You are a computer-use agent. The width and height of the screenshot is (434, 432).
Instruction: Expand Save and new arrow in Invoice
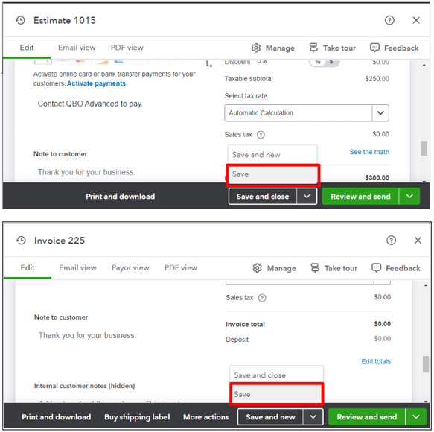[313, 417]
